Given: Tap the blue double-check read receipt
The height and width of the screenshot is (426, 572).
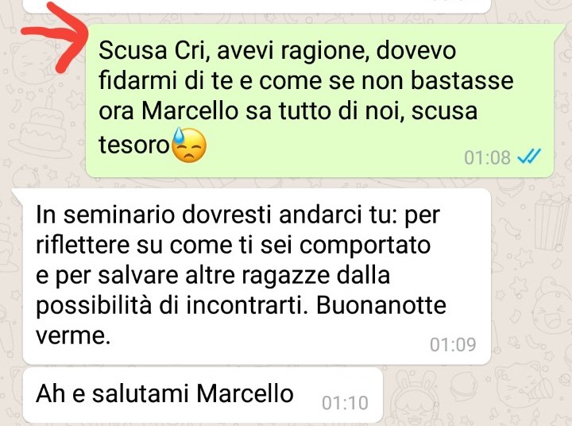Looking at the screenshot, I should click(x=529, y=157).
